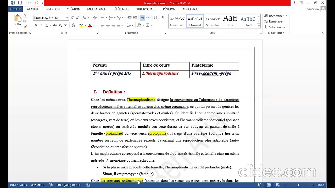Toggle strikethrough abc formatting
The width and height of the screenshot is (335, 188).
pos(55,25)
